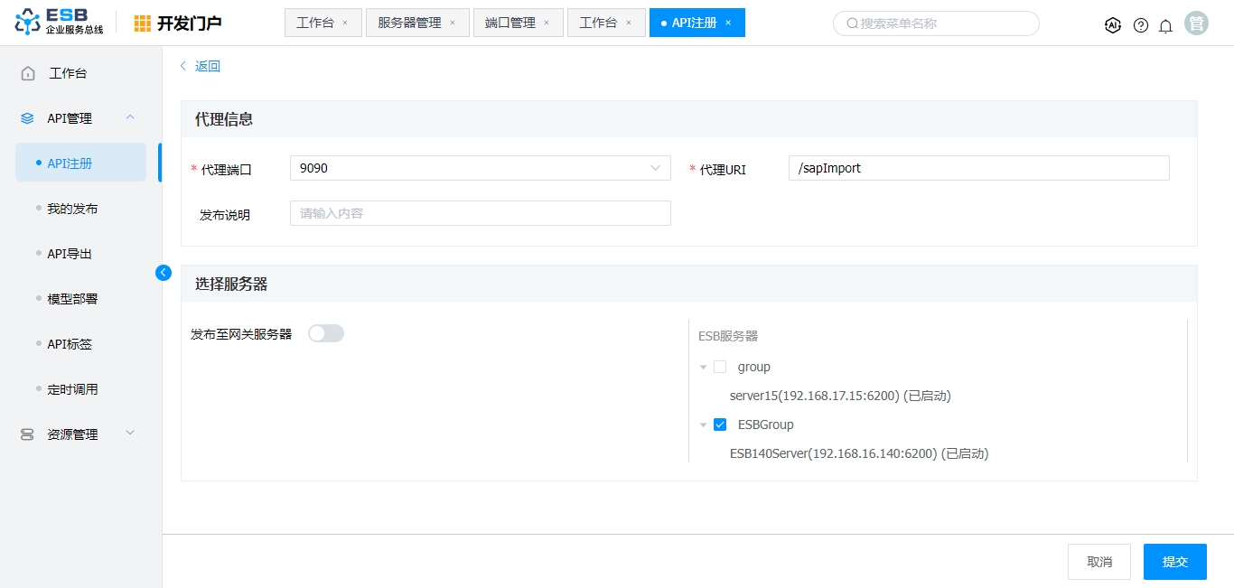The image size is (1234, 588).
Task: Toggle the 发布至网关服务器 switch
Action: [x=326, y=333]
